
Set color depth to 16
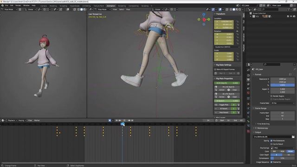pyautogui.click(x=289, y=154)
